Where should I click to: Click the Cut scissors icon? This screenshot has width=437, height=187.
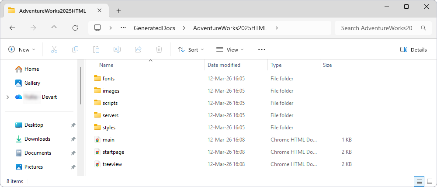(54, 50)
